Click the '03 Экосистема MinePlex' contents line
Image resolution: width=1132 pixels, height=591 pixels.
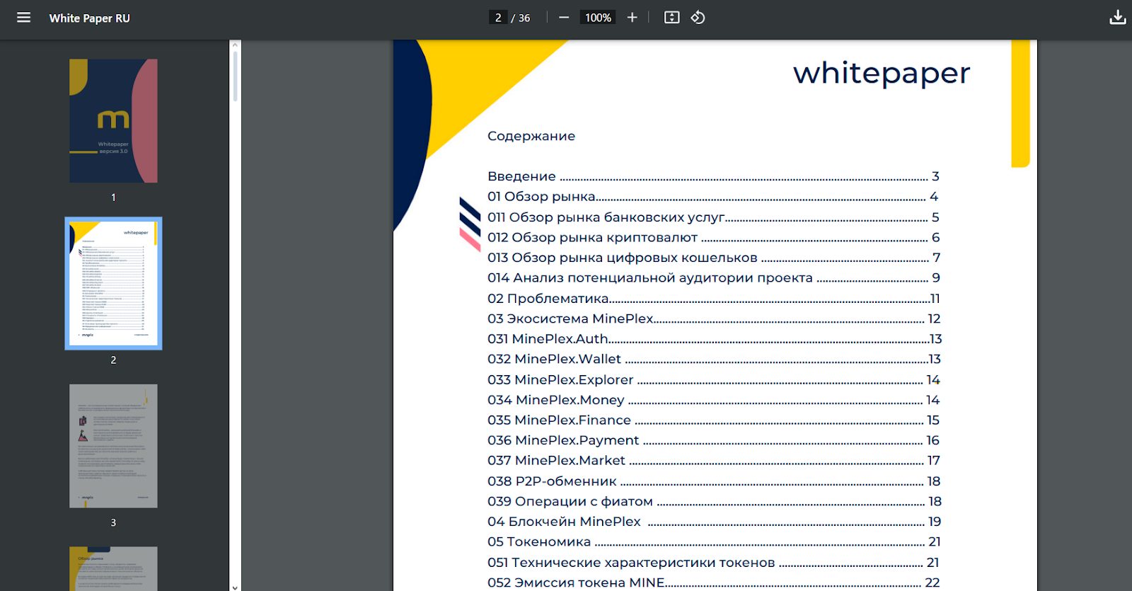pyautogui.click(x=713, y=319)
